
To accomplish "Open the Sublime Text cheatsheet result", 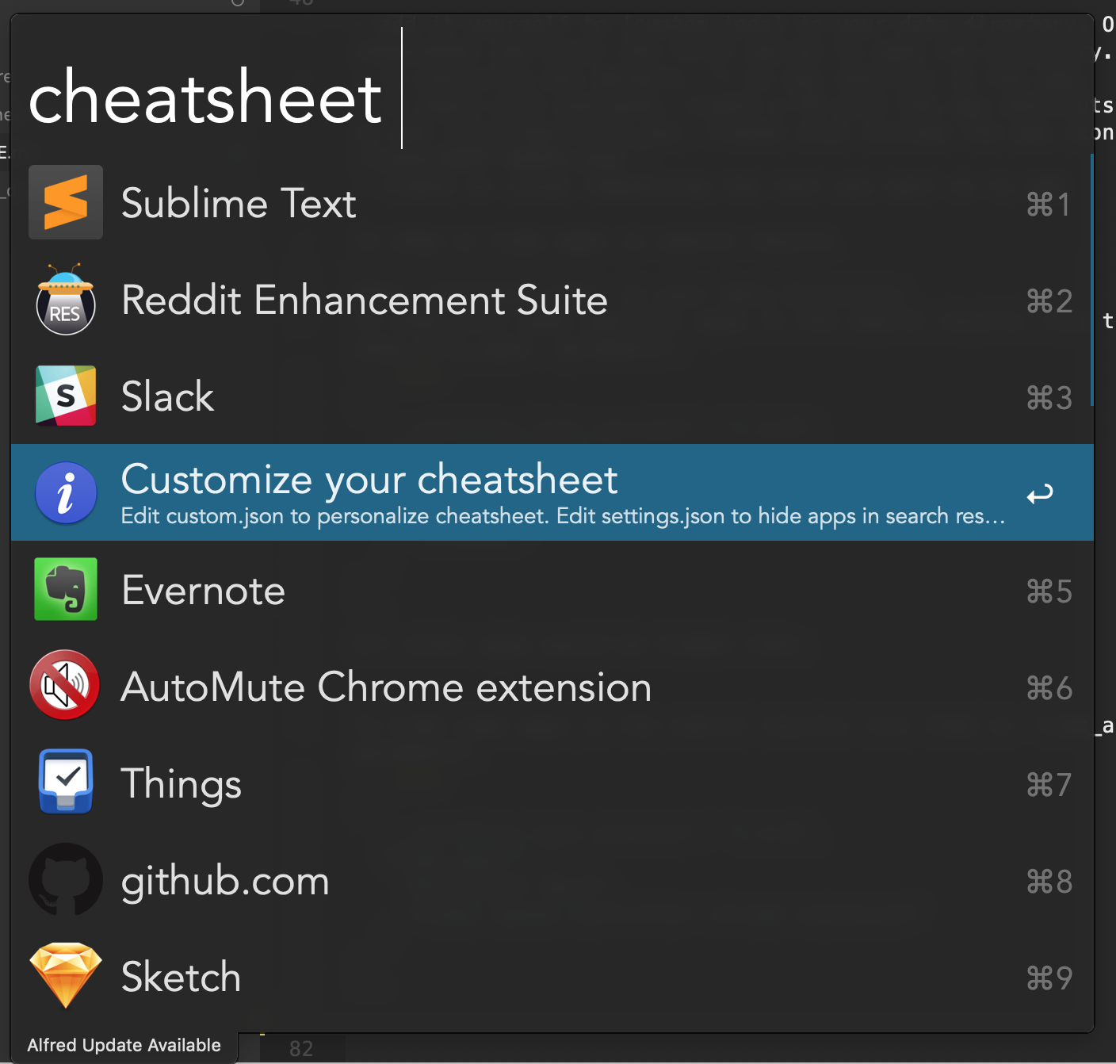I will tap(552, 203).
